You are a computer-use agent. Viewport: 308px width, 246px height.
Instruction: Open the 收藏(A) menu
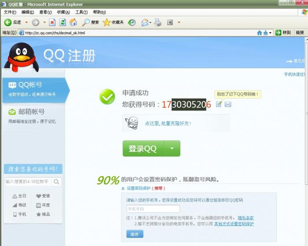coord(63,12)
